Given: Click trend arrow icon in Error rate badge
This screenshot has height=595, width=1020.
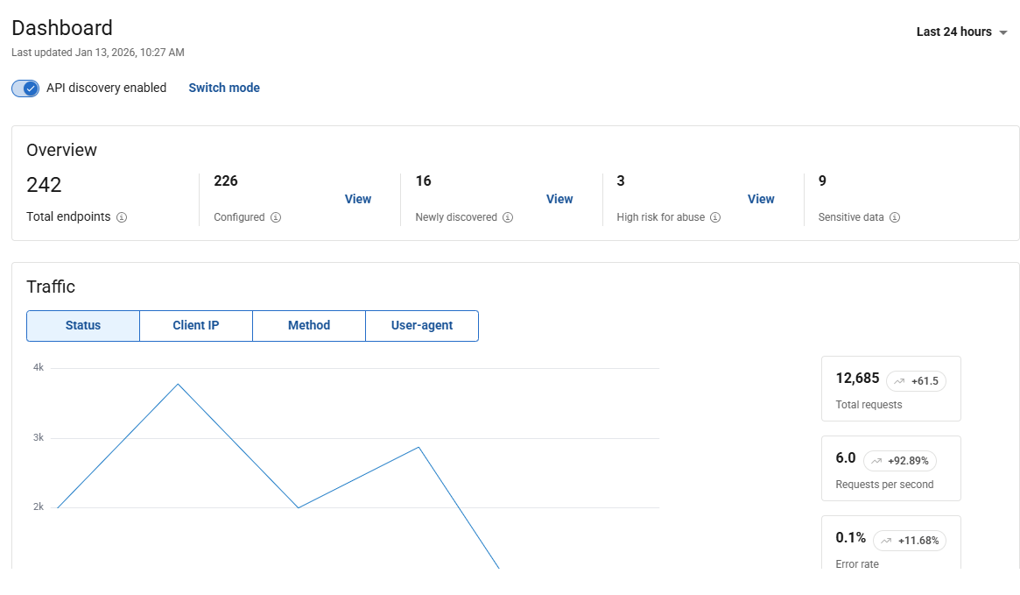Looking at the screenshot, I should click(886, 541).
